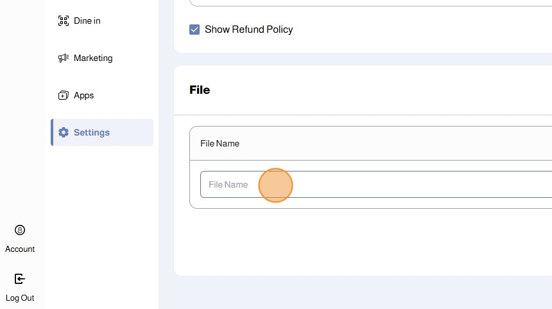Click the Show Refund Policy label text
Viewport: 552px width, 309px height.
coord(248,30)
